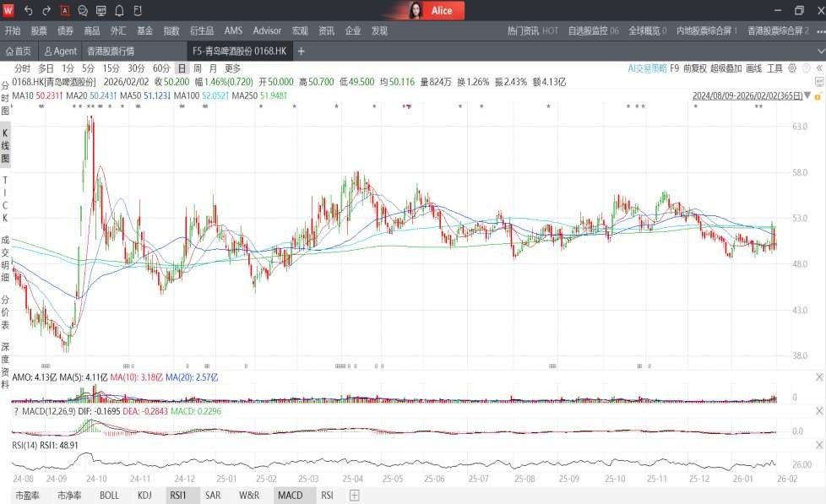Select the 周 weekly period

click(x=197, y=68)
